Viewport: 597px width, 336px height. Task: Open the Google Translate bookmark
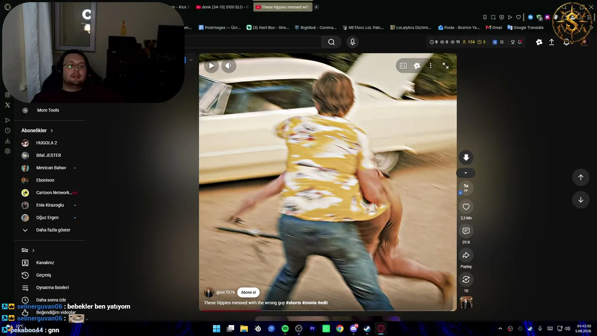(525, 28)
